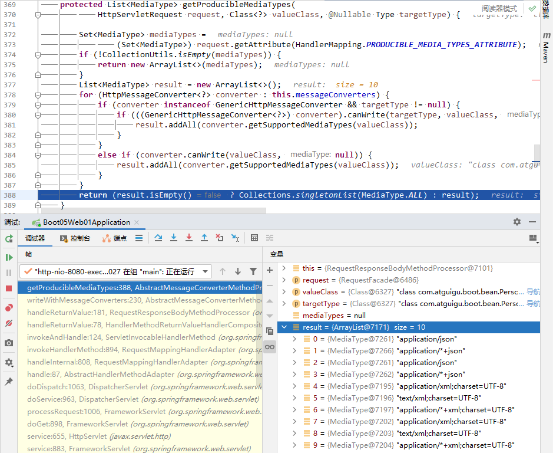Click the Step Into icon
Screen dimensions: 553x453
(x=174, y=238)
